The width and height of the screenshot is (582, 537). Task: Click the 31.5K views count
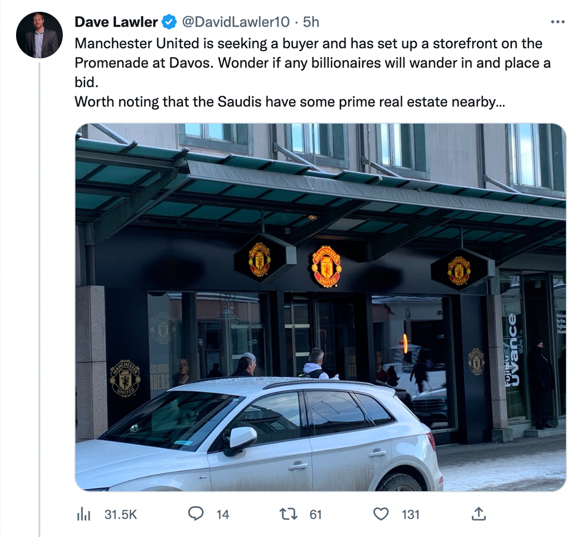[x=121, y=514]
